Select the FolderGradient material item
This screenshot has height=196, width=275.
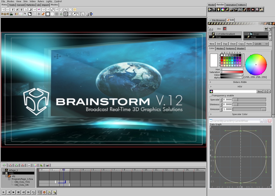click(x=225, y=34)
